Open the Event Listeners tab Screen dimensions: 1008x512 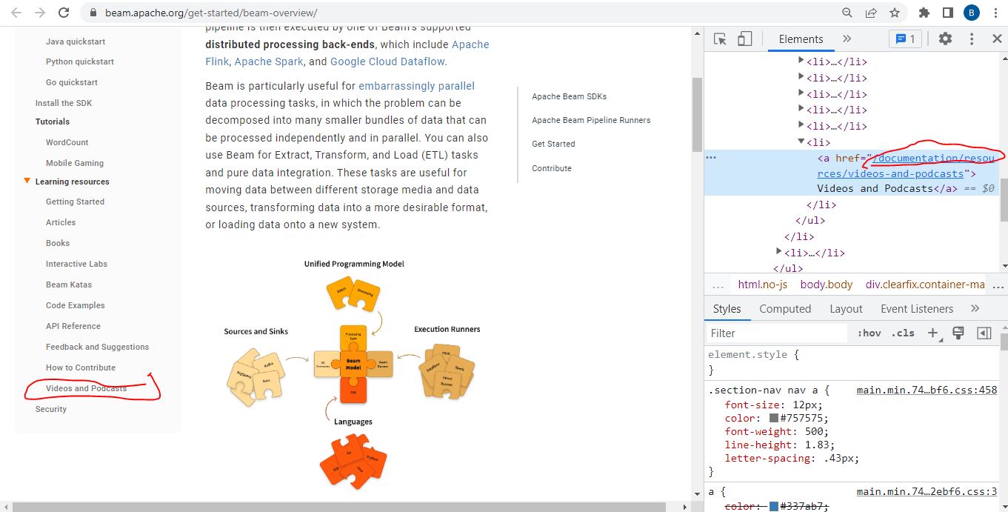[917, 309]
